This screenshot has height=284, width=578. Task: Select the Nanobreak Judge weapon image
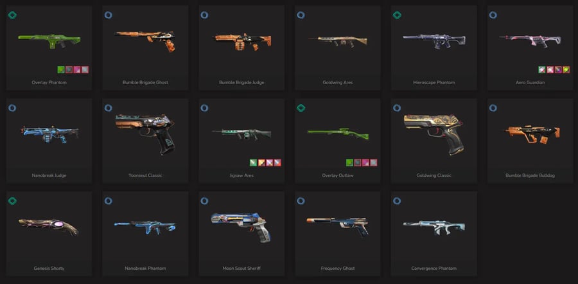(x=49, y=134)
